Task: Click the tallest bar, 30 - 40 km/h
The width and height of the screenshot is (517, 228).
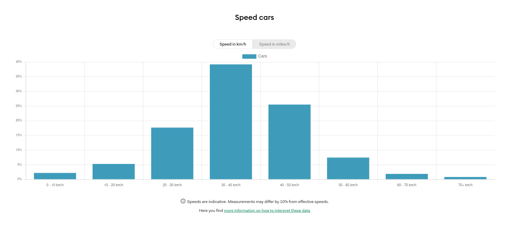Action: pos(231,122)
